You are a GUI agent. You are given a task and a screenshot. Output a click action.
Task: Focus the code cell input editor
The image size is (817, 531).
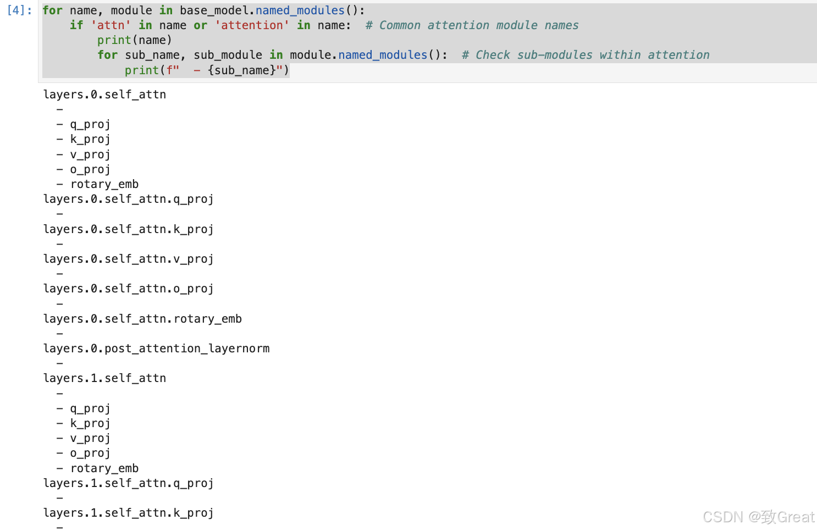[x=428, y=41]
